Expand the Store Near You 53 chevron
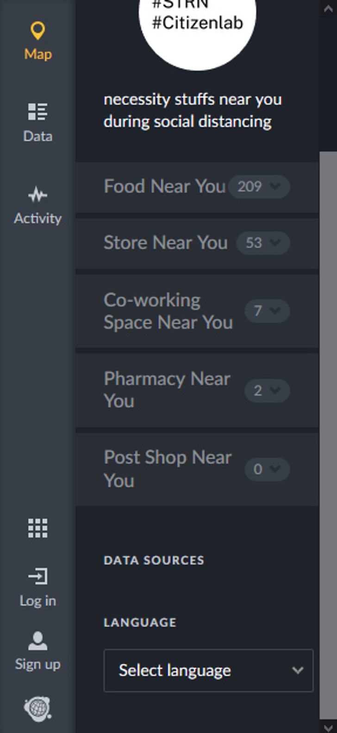This screenshot has height=733, width=337. pyautogui.click(x=263, y=243)
